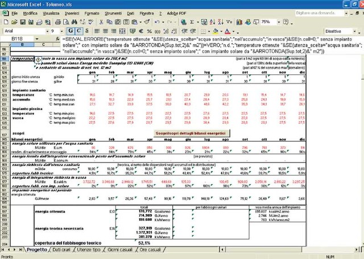Expand the Borders dropdown arrow
Screen dimensions: 364x259
pyautogui.click(x=209, y=31)
